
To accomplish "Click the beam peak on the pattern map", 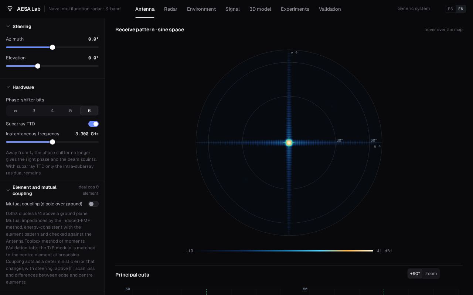I will pos(289,143).
